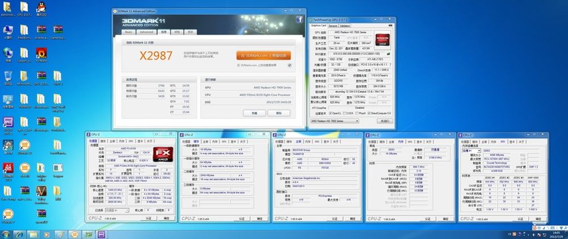The image size is (568, 239).
Task: Click the X2987 score text in 3DMark
Action: click(156, 56)
